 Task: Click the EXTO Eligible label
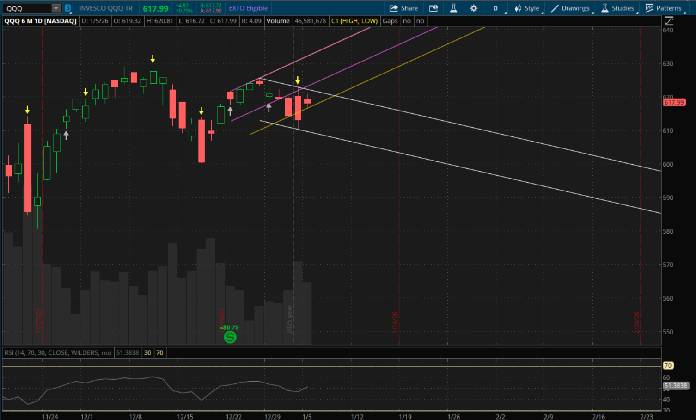click(x=248, y=8)
